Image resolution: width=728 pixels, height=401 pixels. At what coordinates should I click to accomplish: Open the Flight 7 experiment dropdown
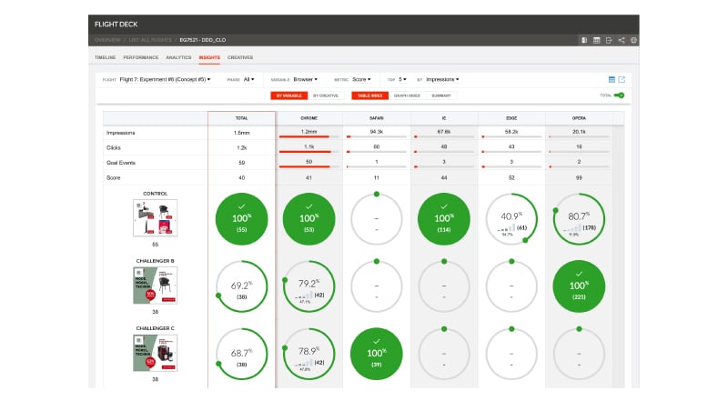coord(167,79)
